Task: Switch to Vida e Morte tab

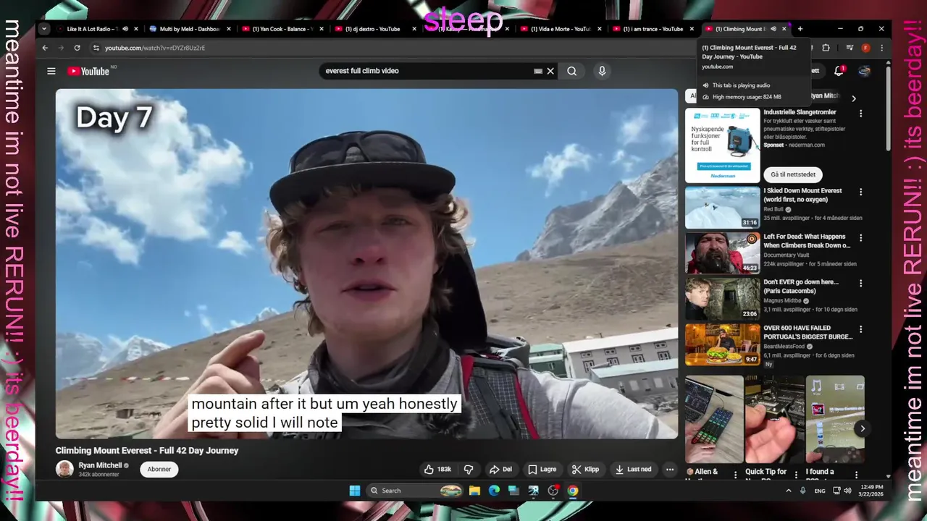Action: (x=559, y=29)
